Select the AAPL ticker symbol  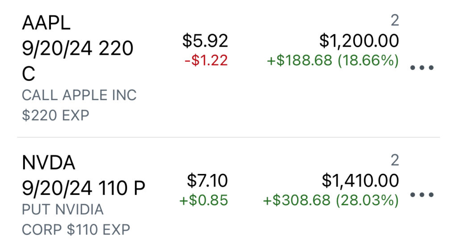(46, 23)
